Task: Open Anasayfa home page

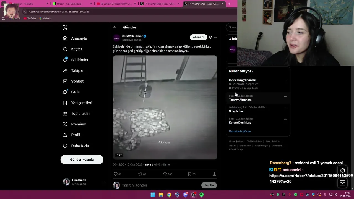Action: coord(75,38)
